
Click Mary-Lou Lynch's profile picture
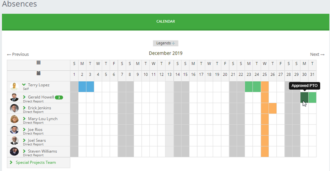tap(14, 119)
